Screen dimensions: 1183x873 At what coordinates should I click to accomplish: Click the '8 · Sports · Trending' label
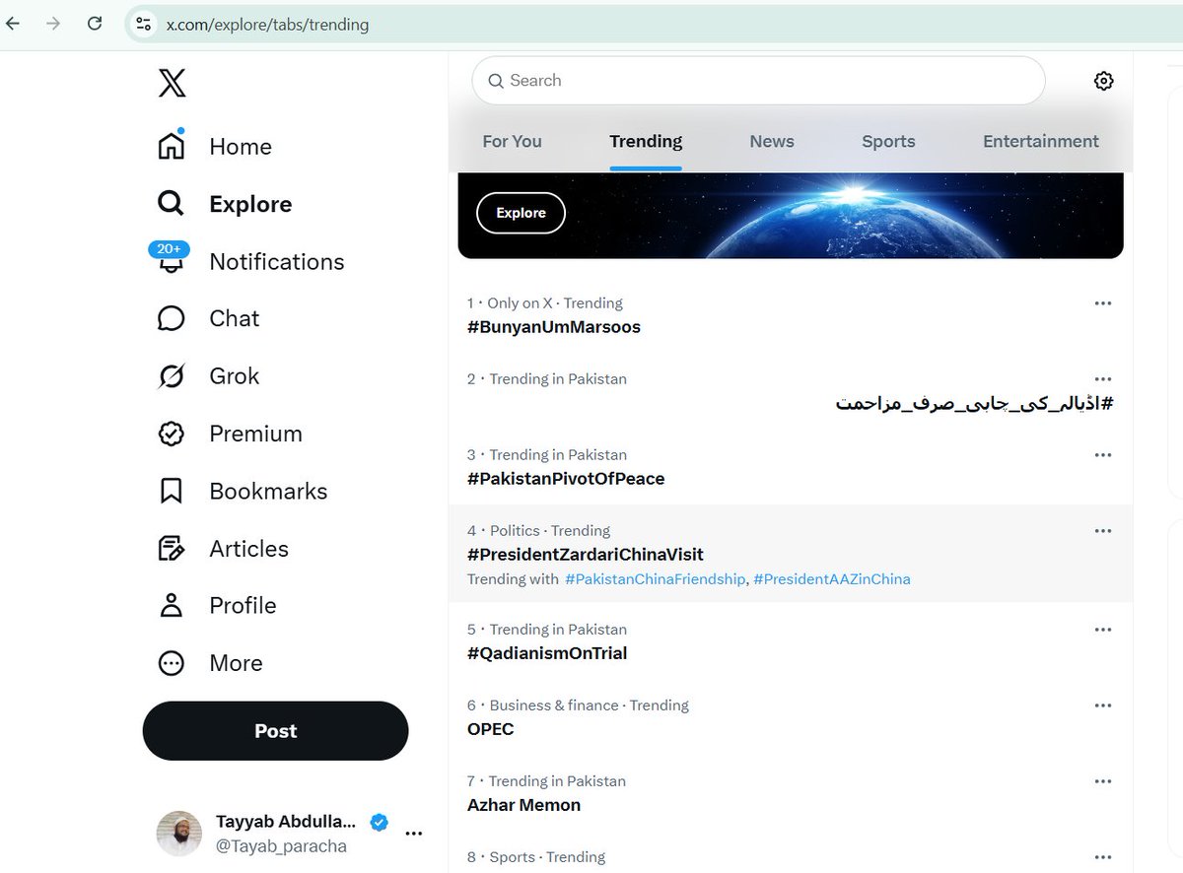pyautogui.click(x=536, y=857)
